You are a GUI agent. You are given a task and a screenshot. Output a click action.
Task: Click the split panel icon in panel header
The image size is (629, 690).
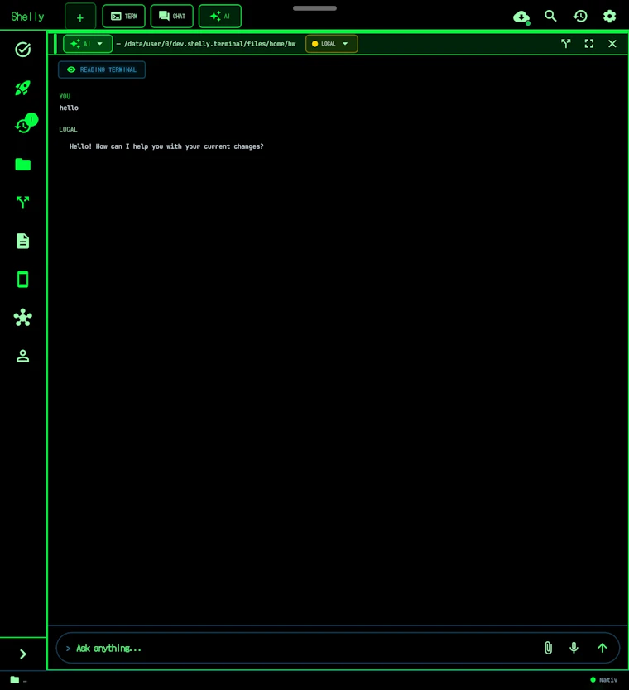pos(565,44)
